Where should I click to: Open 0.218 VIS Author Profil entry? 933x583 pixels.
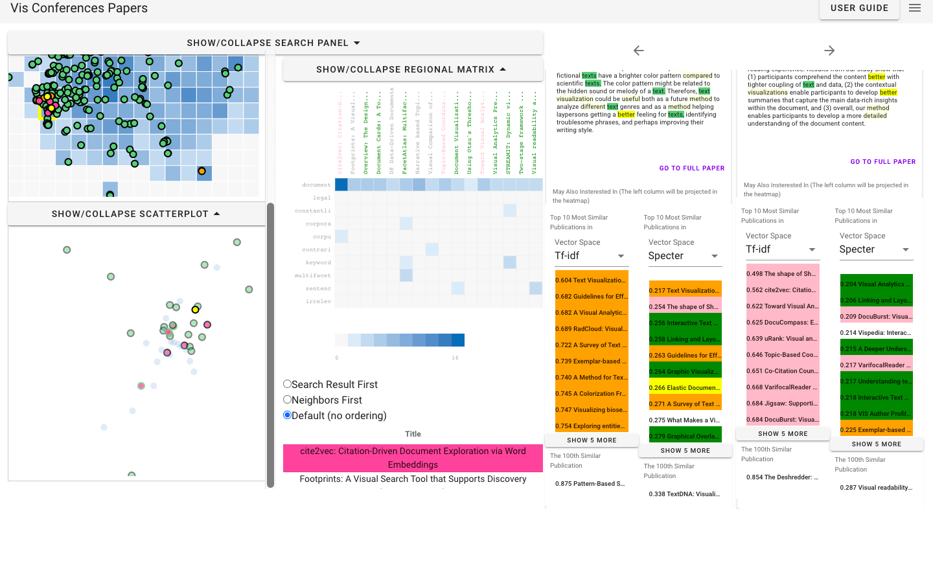pos(877,414)
